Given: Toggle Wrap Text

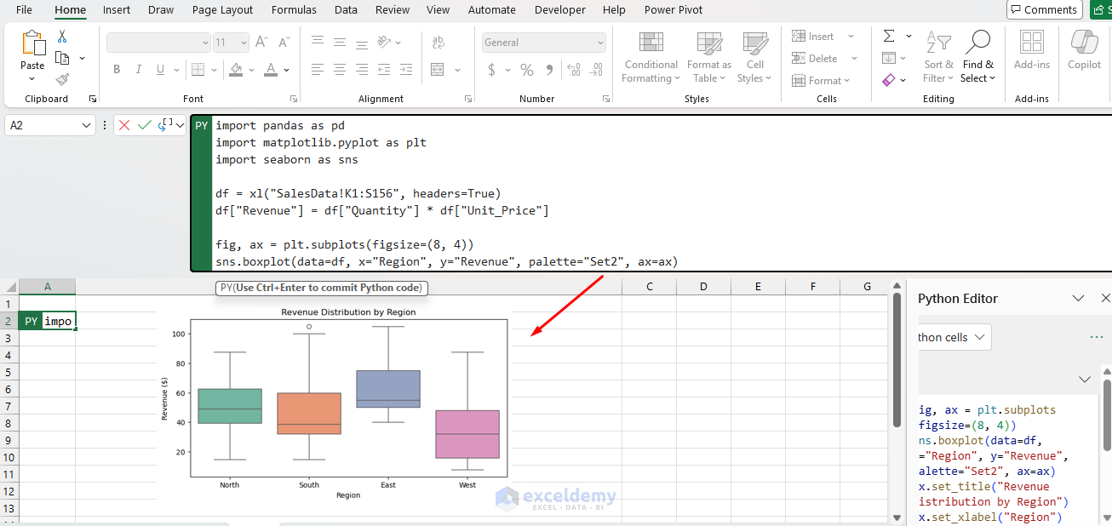Looking at the screenshot, I should (439, 42).
